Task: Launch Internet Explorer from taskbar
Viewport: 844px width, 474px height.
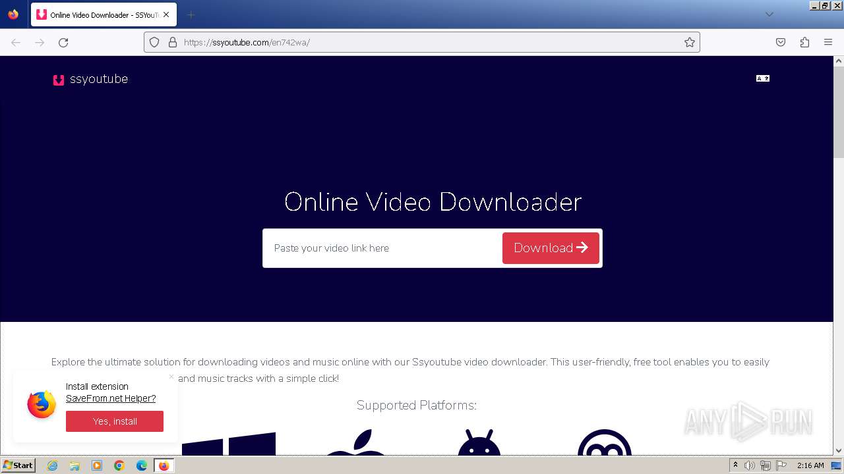Action: [53, 465]
